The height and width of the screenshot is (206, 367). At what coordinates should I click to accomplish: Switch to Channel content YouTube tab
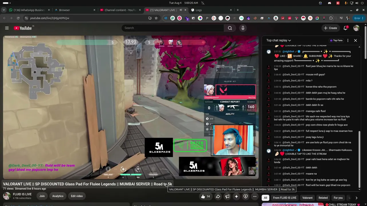pos(120,10)
